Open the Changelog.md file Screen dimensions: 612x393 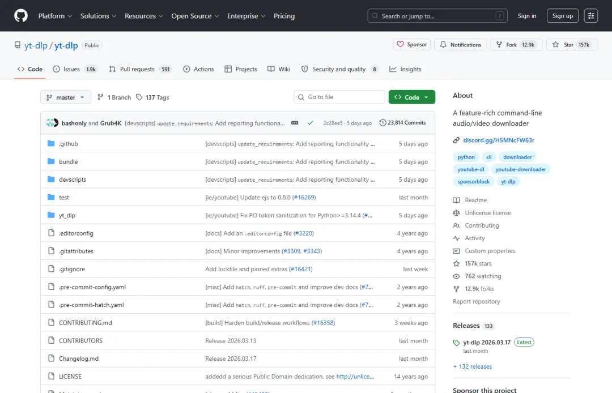point(78,358)
